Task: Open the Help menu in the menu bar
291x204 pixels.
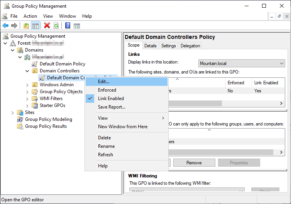Action: tap(87, 16)
